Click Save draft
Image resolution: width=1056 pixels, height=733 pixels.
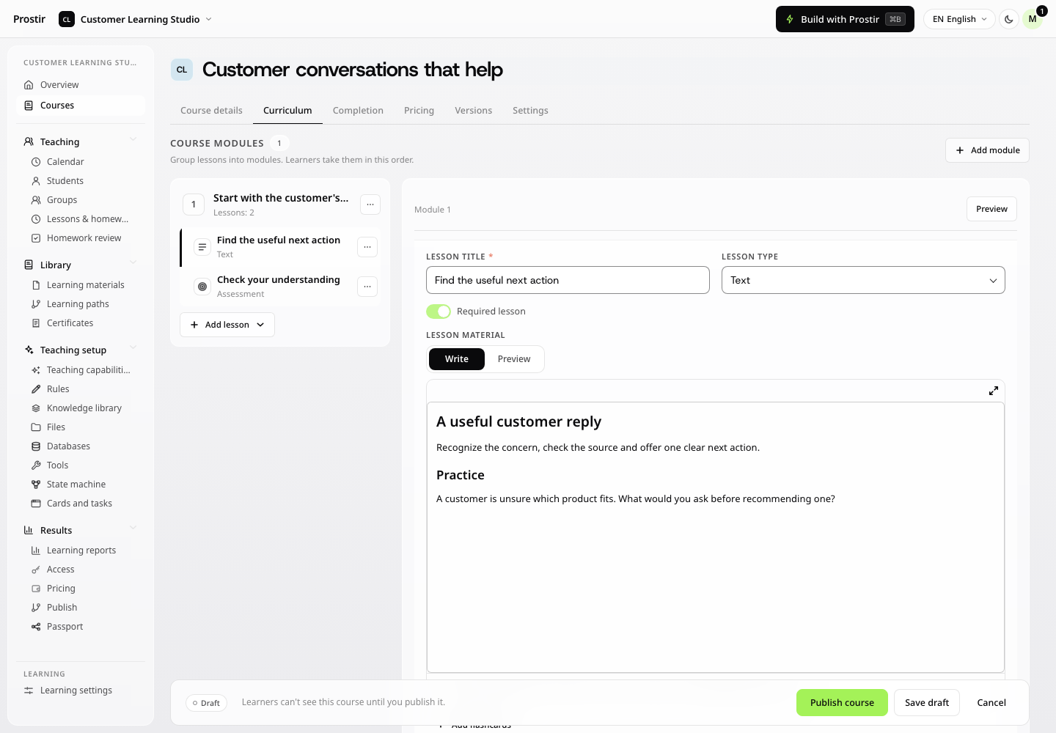(x=927, y=702)
